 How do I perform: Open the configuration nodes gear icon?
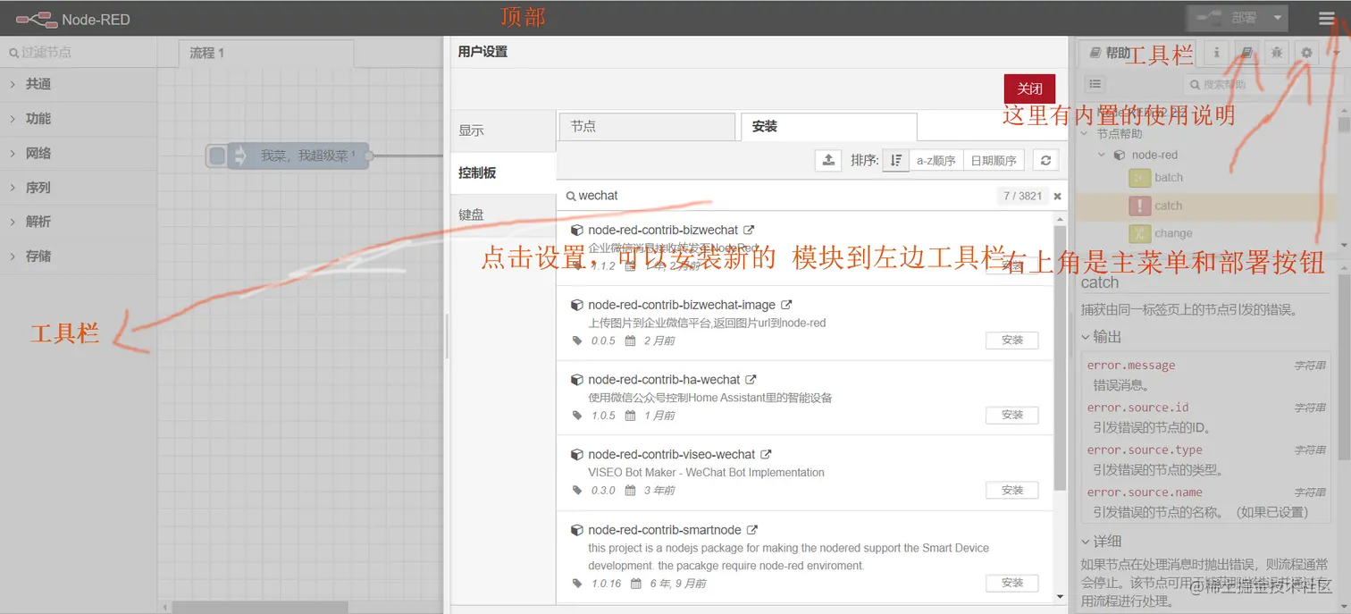tap(1306, 53)
